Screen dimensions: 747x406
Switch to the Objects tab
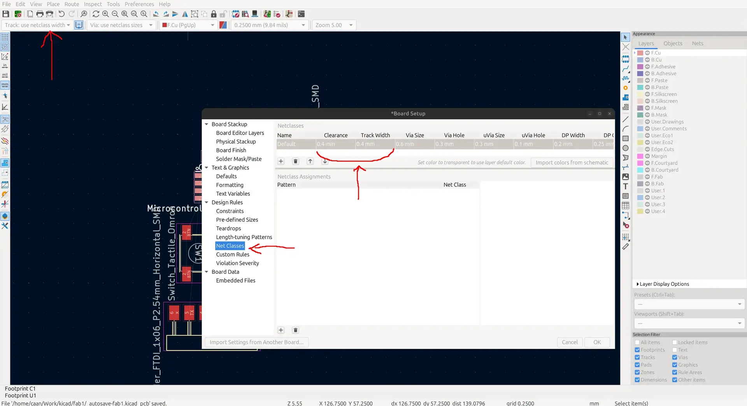click(673, 44)
